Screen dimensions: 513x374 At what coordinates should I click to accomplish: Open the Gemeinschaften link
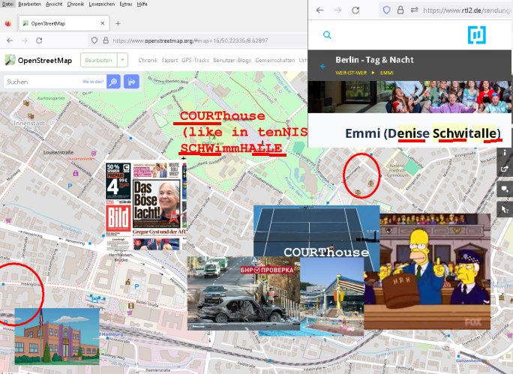click(x=274, y=60)
